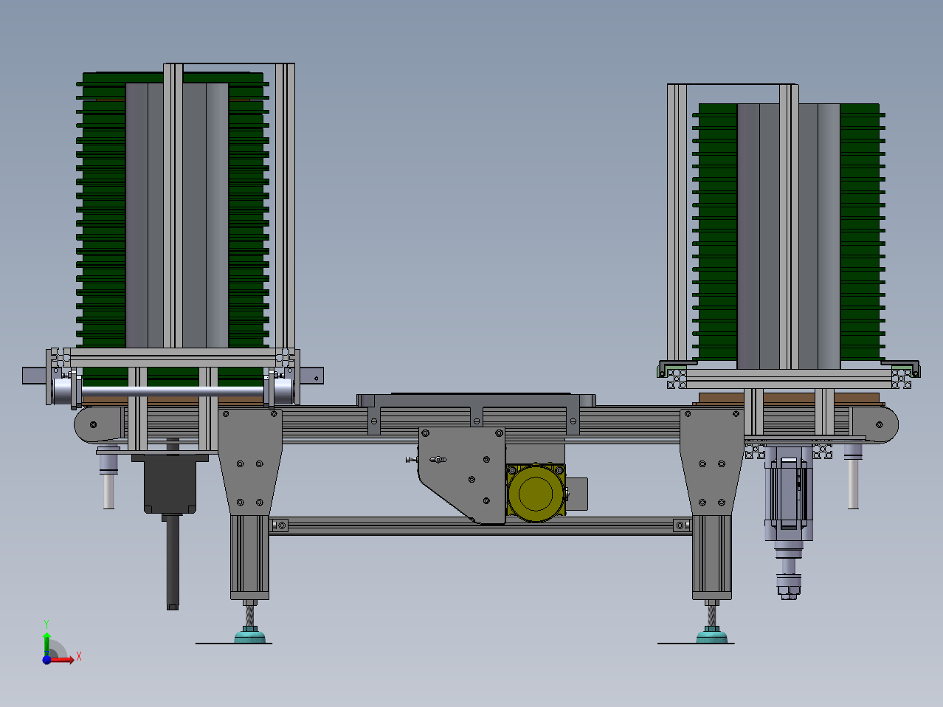Click the green Y axis of the triad

[46, 643]
